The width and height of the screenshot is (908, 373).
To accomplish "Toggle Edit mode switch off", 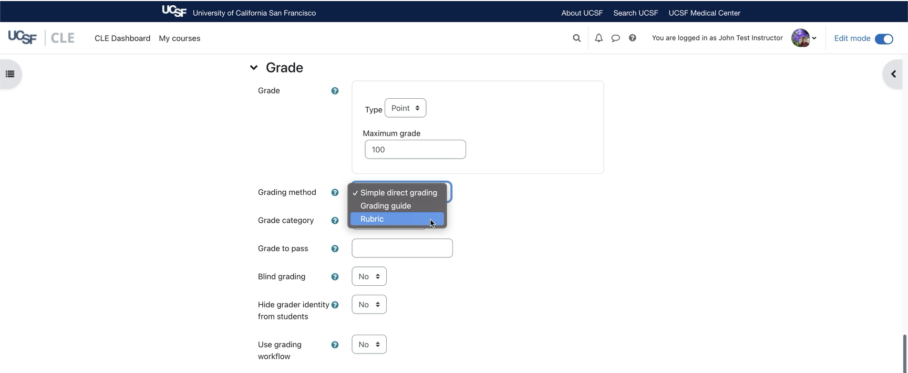I will (x=884, y=39).
